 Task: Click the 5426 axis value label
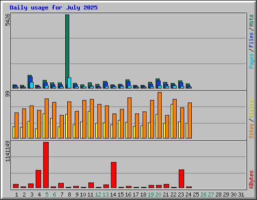point(8,19)
